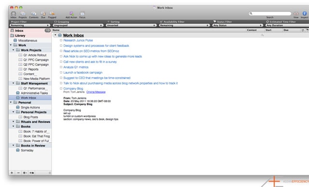Screen dimensions: 309x187
Task: Click the Due column header
Action: tap(286, 30)
